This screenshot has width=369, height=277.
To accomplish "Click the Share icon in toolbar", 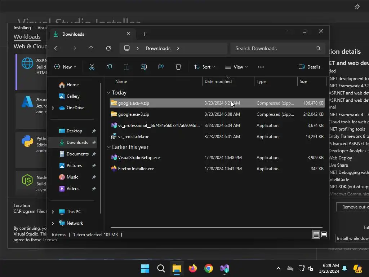I will (x=161, y=67).
